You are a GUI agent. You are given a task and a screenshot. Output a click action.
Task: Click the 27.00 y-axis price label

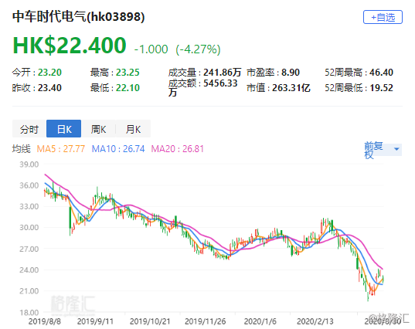(x=29, y=249)
